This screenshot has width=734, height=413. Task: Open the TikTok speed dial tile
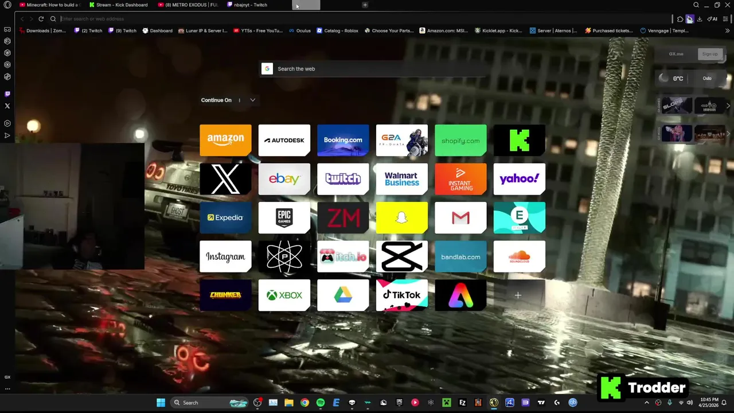tap(402, 295)
